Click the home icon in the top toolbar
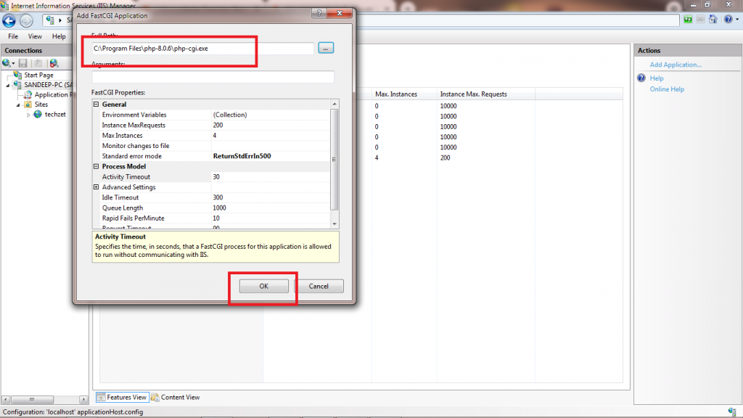Screen dimensions: 743x418 (x=714, y=20)
